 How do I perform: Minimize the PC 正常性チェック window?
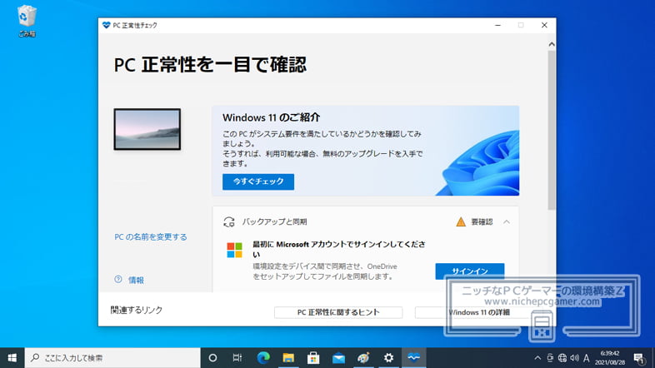point(497,25)
